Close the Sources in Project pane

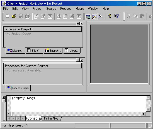click(x=82, y=23)
